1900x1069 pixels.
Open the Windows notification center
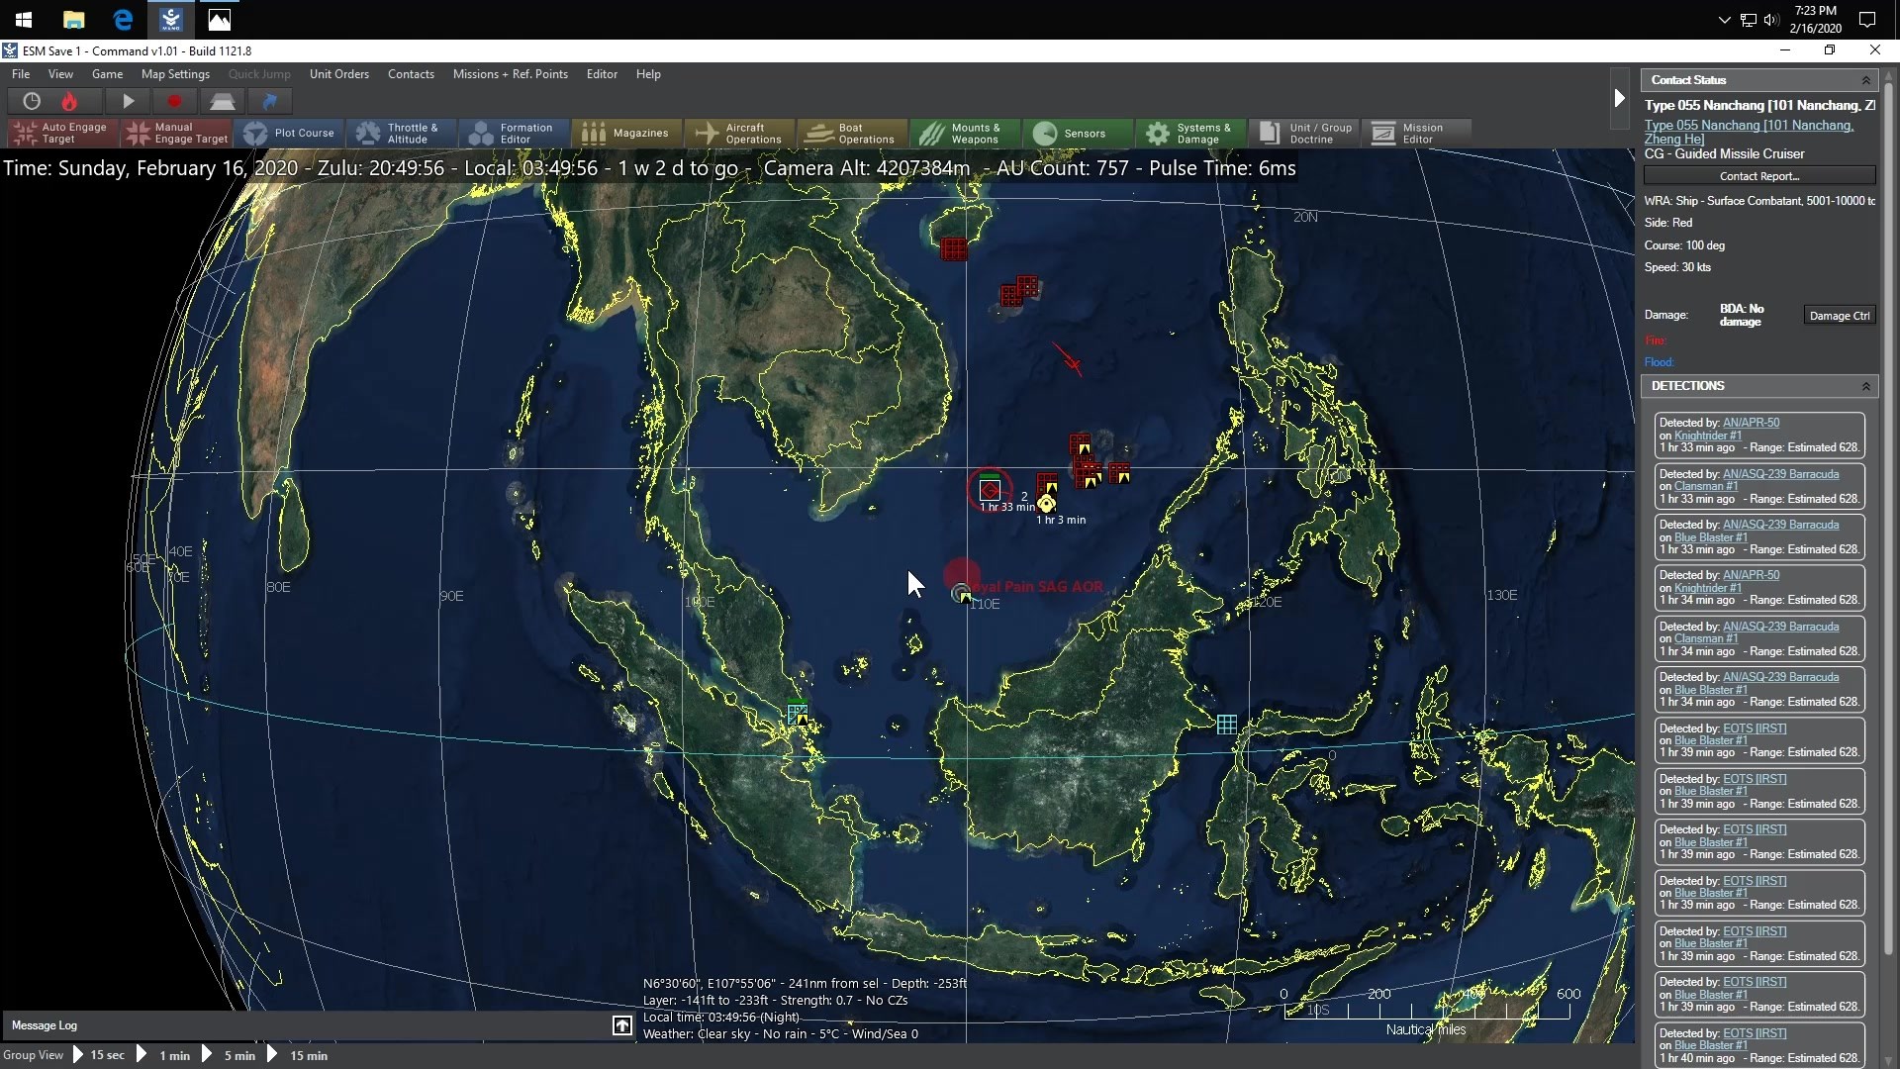1867,20
